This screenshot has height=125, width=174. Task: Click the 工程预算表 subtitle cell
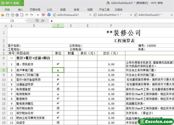coord(124,41)
